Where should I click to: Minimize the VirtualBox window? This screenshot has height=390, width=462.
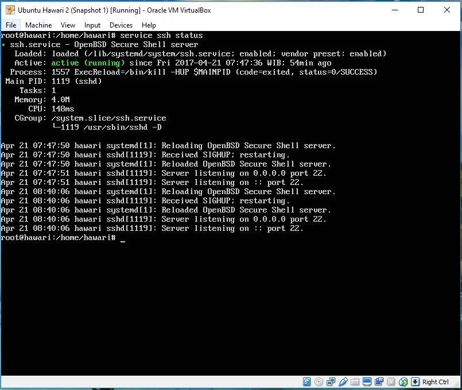[x=395, y=10]
